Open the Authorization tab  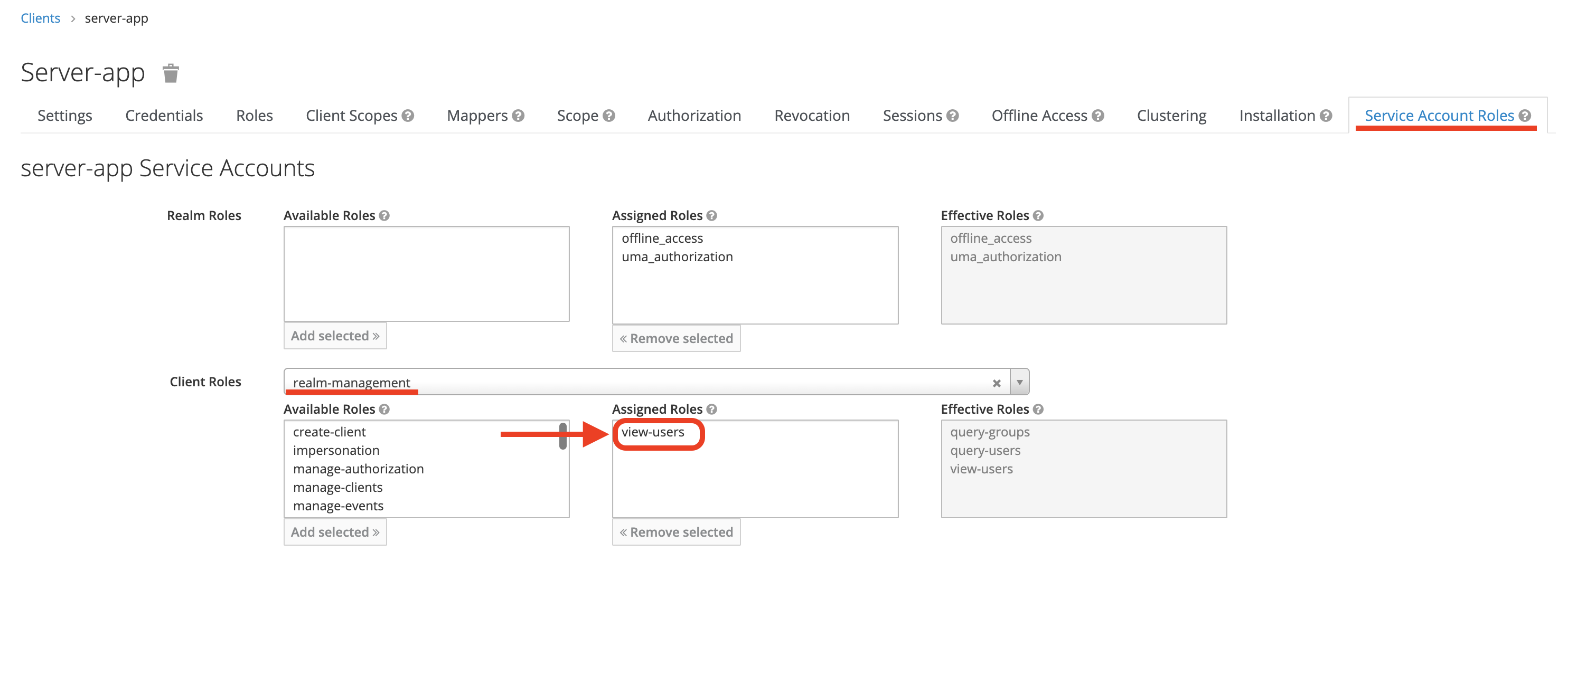point(694,116)
